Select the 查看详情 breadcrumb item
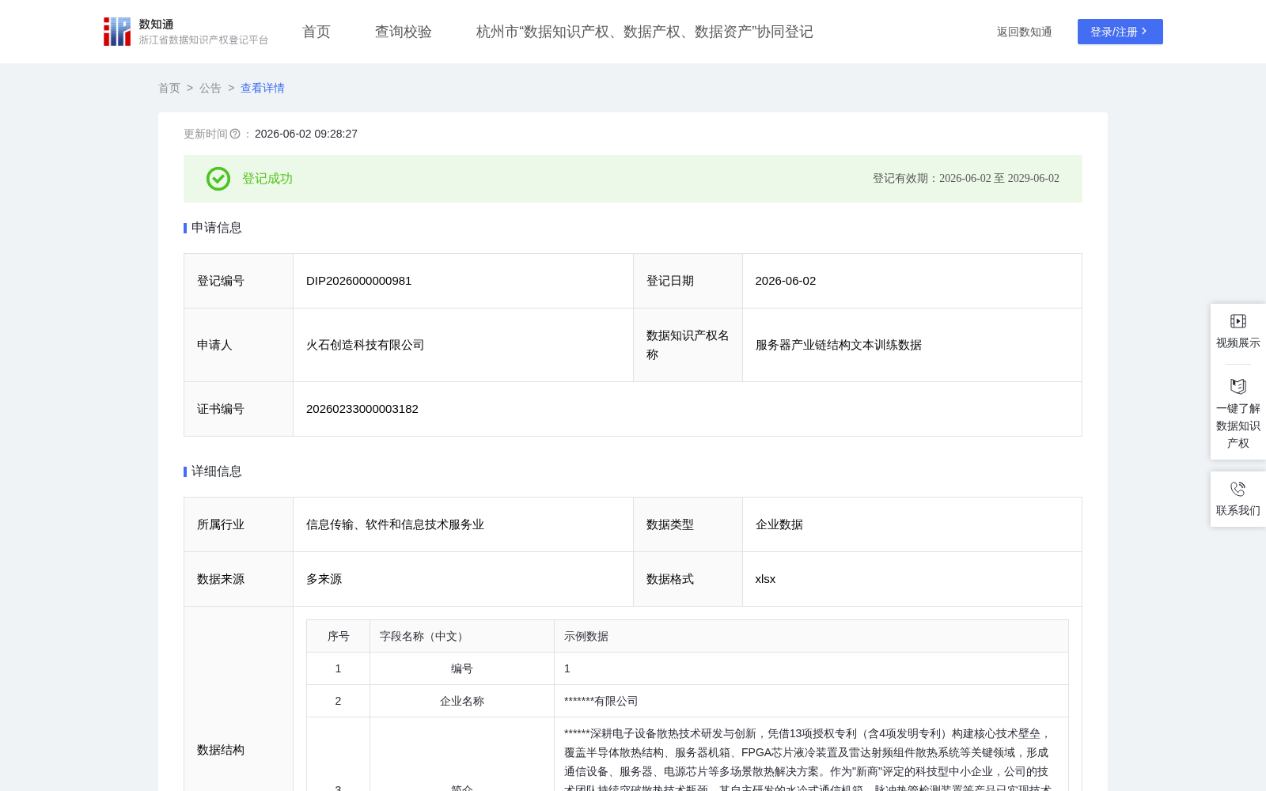The width and height of the screenshot is (1266, 791). [263, 88]
